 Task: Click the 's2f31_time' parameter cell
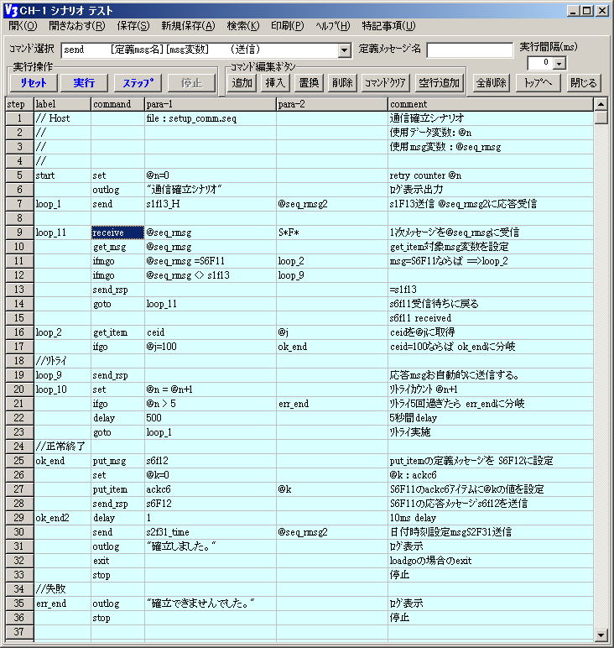tap(211, 532)
